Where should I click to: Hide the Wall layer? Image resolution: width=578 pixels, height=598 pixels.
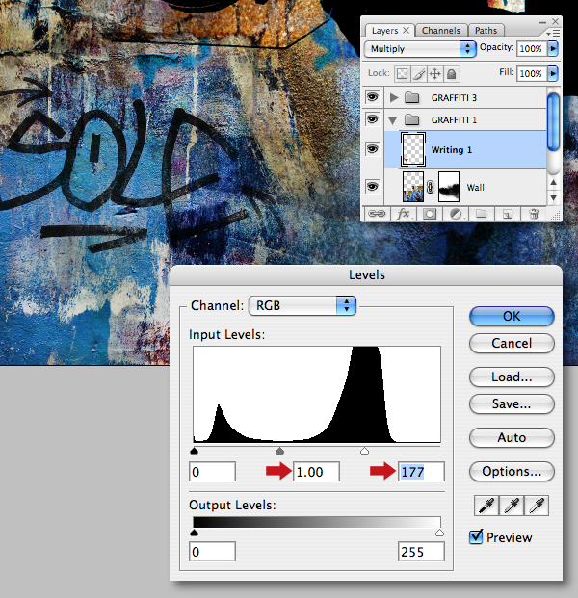point(373,187)
